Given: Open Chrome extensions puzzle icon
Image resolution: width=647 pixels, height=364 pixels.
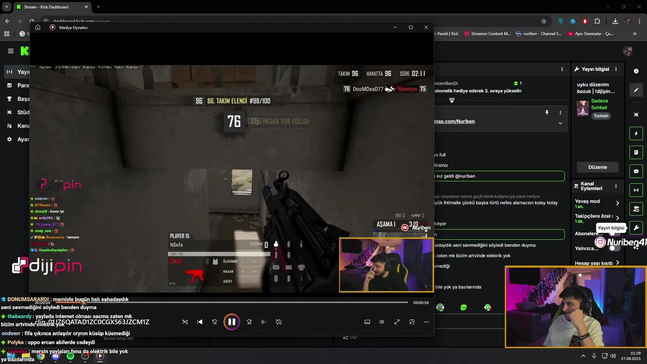Looking at the screenshot, I should [x=597, y=21].
